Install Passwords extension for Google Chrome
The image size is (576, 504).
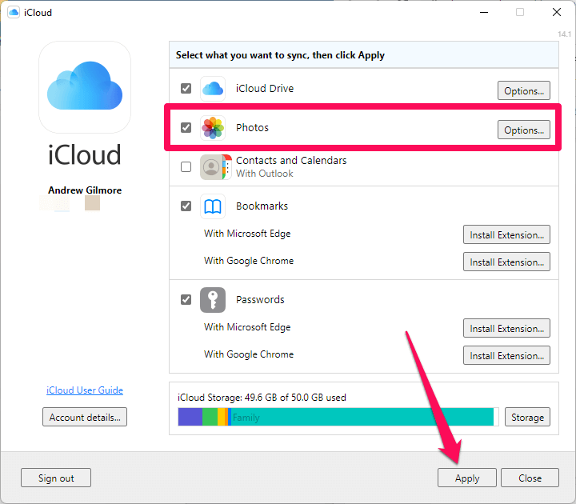506,355
